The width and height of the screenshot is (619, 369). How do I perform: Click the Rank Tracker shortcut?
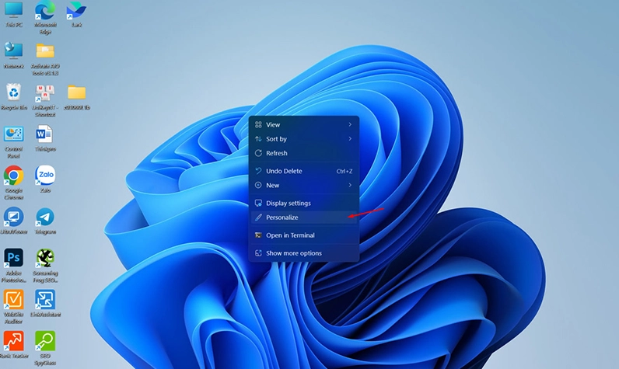point(14,341)
